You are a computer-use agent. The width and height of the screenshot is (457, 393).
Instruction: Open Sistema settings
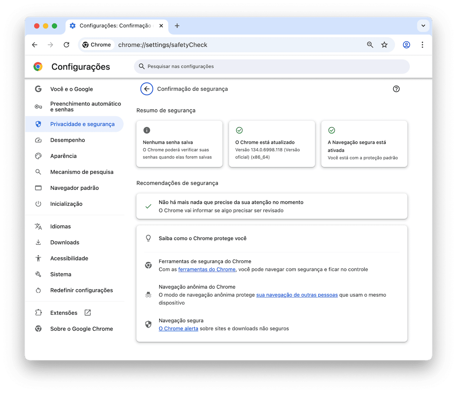coord(74,275)
